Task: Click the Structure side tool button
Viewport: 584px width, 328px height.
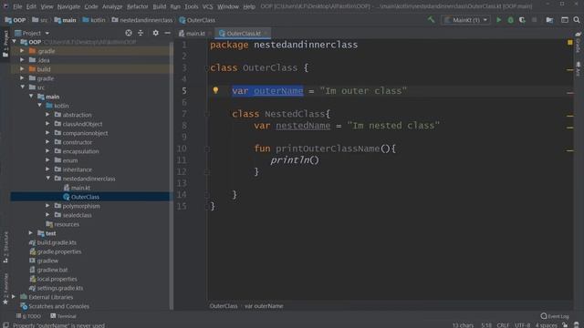Action: coord(5,247)
